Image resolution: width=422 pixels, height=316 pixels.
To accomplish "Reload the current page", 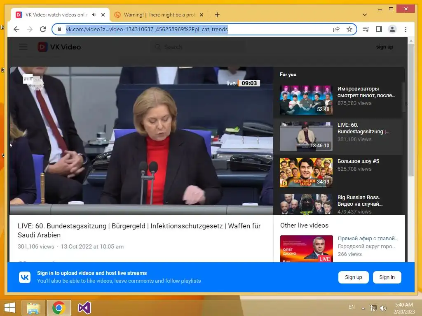I will tap(43, 29).
